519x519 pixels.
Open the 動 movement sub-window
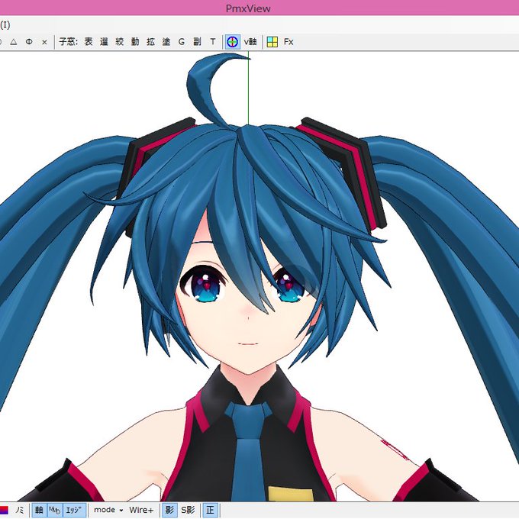pyautogui.click(x=135, y=42)
